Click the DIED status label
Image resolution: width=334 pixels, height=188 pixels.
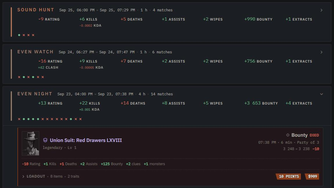click(314, 135)
